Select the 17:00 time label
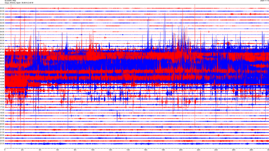Screen dimensions: 269x151 click(x=2, y=107)
